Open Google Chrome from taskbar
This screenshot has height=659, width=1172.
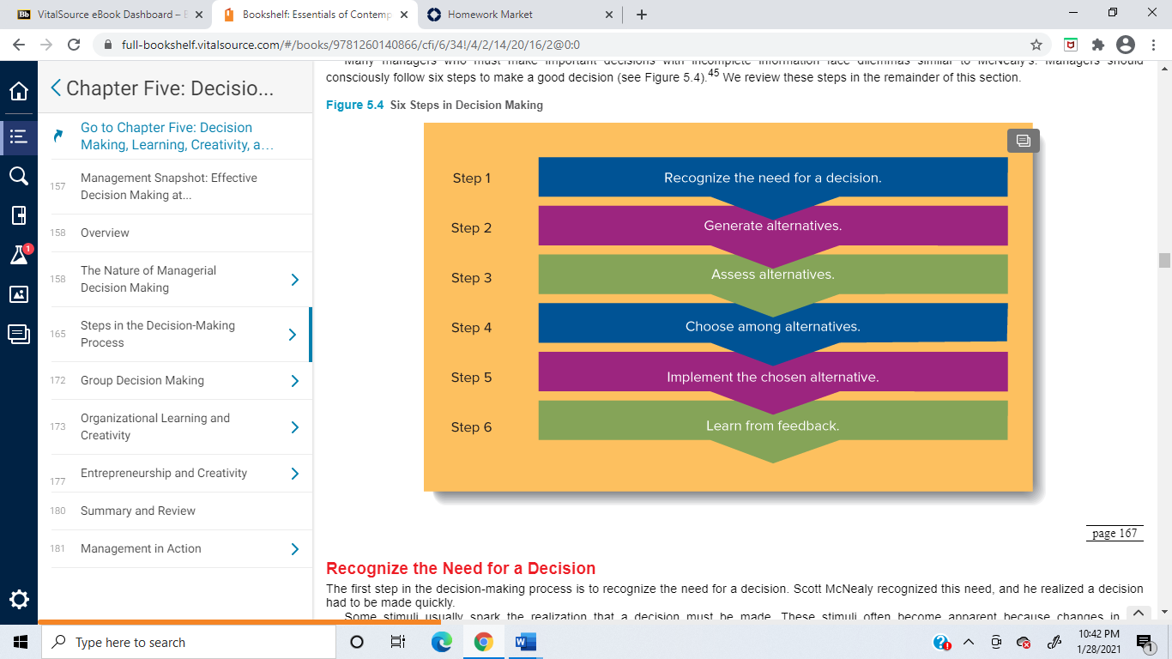point(483,642)
